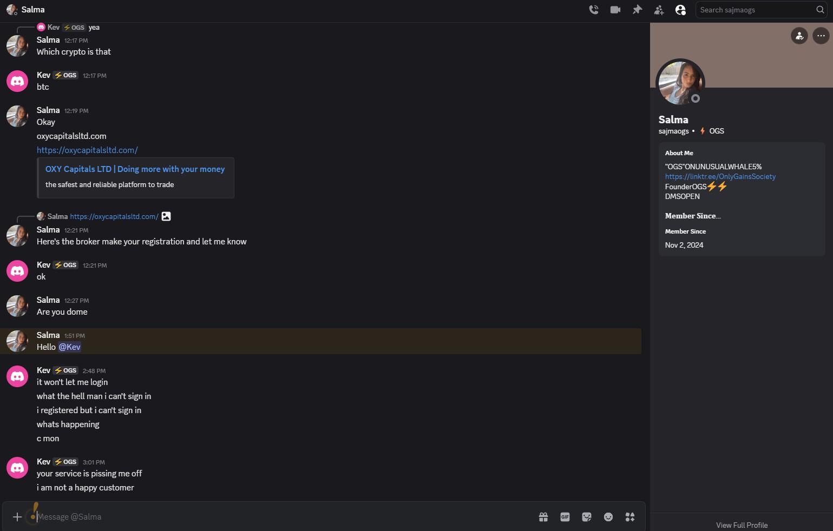
Task: Click the search sajmaogs field
Action: (755, 10)
